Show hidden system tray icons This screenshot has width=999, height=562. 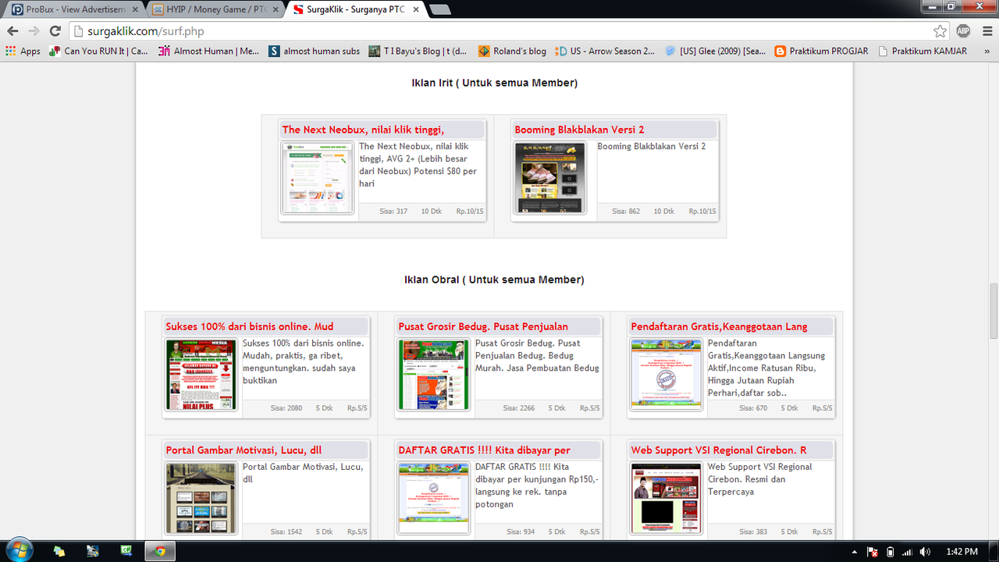pos(855,552)
